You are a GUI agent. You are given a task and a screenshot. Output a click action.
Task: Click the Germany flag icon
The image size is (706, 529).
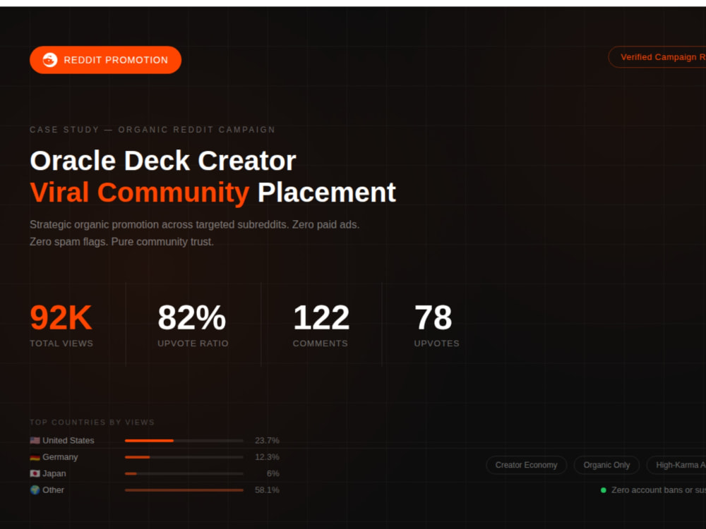[35, 457]
